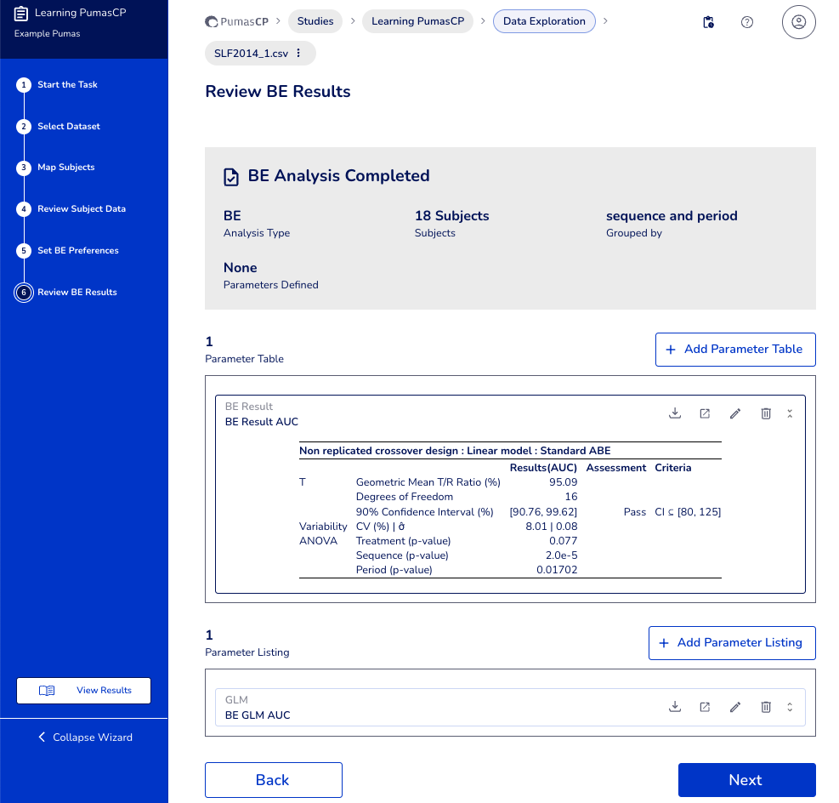Download the BE Result AUC table
The width and height of the screenshot is (839, 803).
tap(675, 413)
